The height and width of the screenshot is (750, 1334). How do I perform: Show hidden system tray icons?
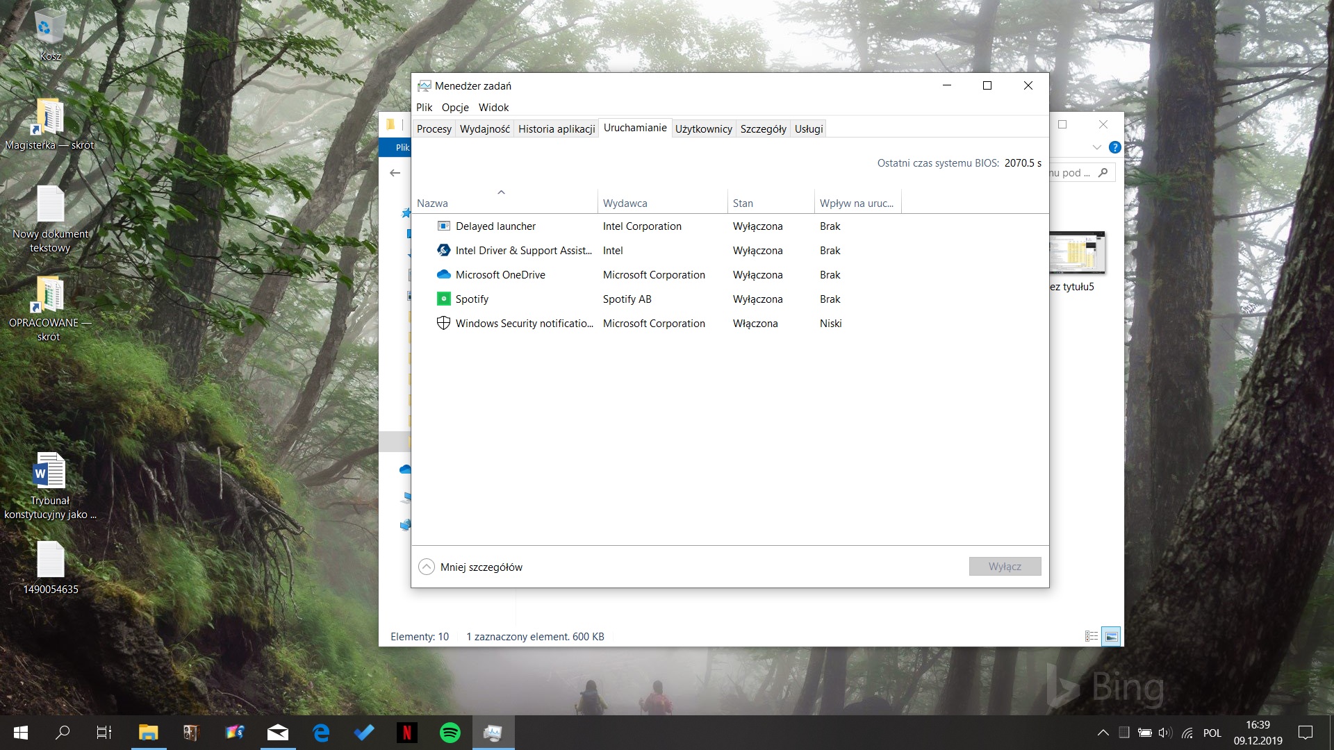(x=1103, y=732)
